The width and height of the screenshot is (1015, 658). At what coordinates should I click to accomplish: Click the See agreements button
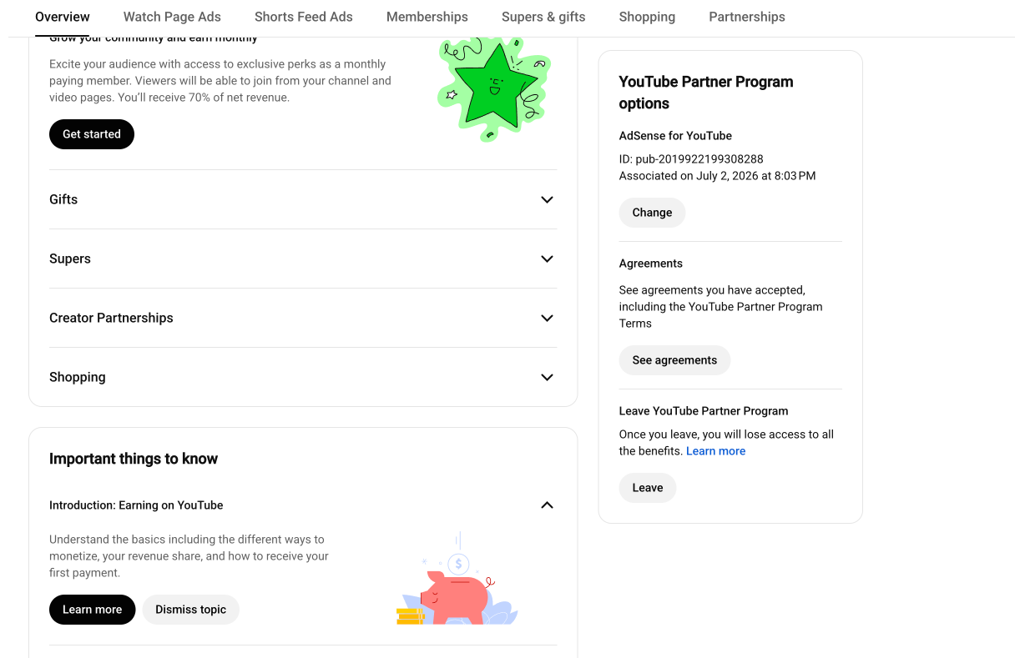[674, 360]
